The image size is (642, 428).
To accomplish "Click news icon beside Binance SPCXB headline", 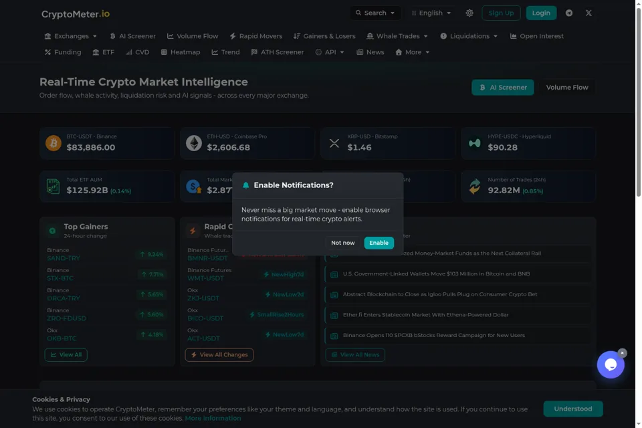I will click(x=334, y=336).
